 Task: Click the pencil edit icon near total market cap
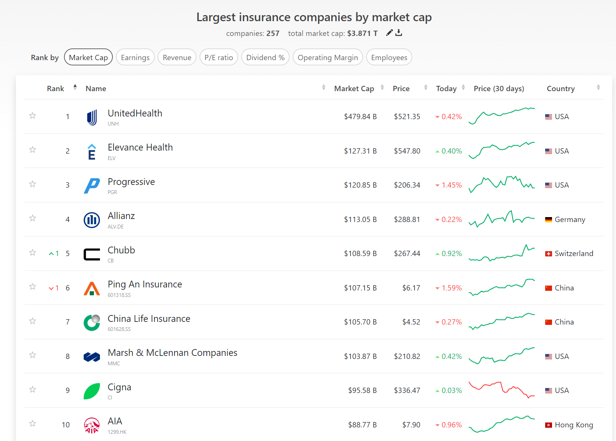(x=389, y=33)
